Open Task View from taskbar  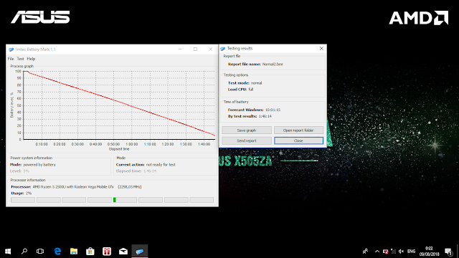coord(40,252)
